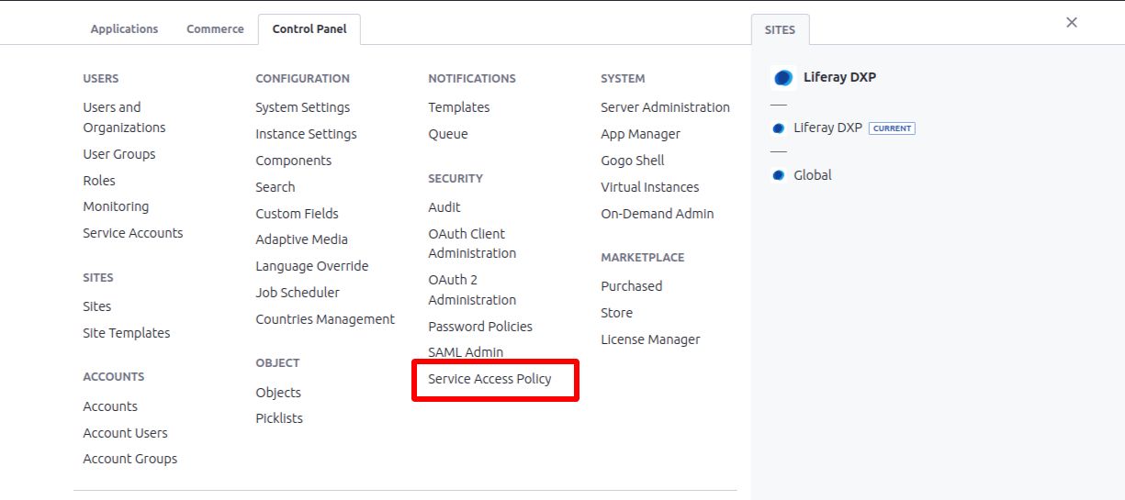Open Account Groups

129,459
